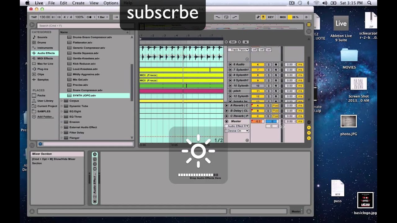This screenshot has width=397, height=223.
Task: Open the Options menu
Action: 111,3
